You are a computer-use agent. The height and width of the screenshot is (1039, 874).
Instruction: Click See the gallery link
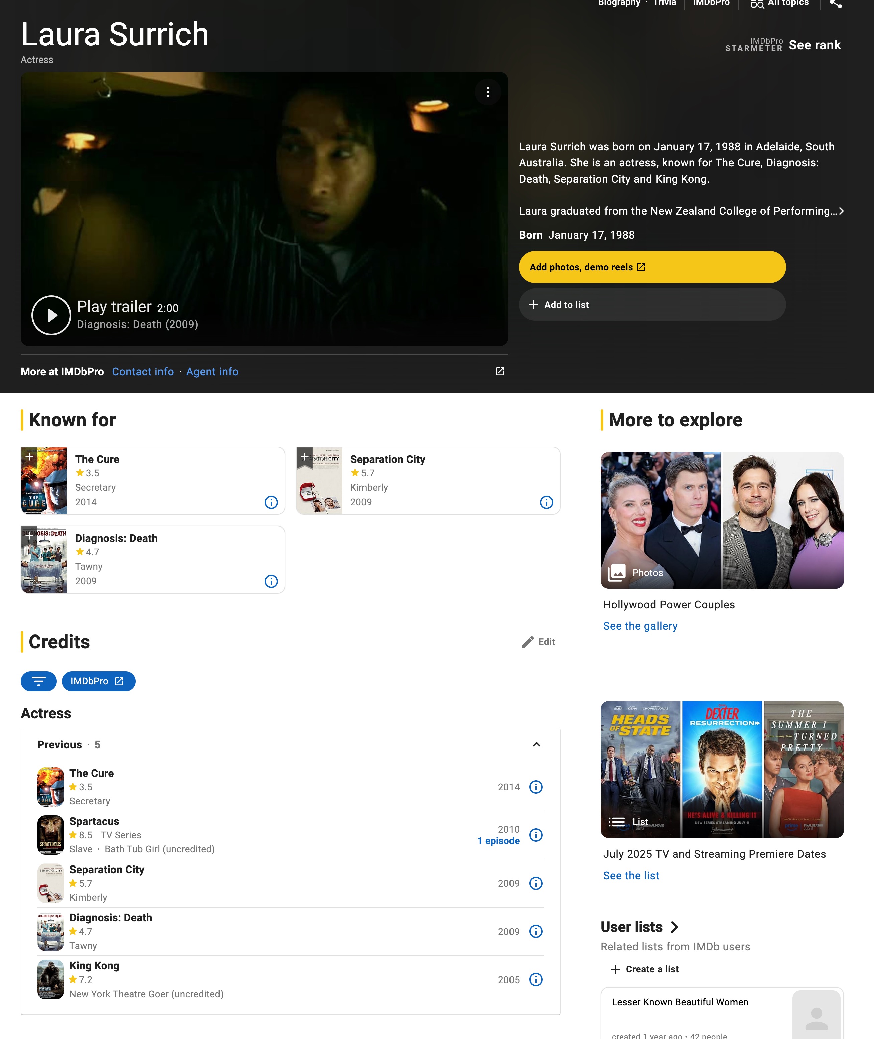point(640,626)
